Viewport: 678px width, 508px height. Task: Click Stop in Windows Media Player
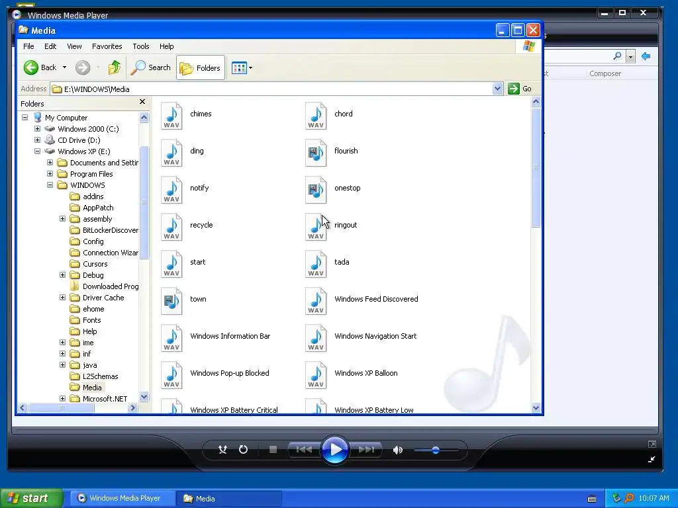point(273,450)
